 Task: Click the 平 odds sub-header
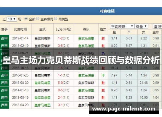coord(129,32)
